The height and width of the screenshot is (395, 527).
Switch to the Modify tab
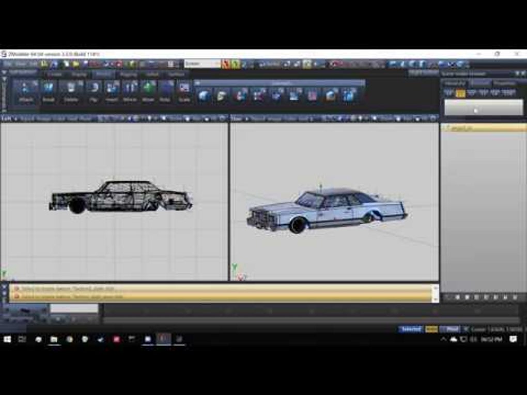(103, 74)
